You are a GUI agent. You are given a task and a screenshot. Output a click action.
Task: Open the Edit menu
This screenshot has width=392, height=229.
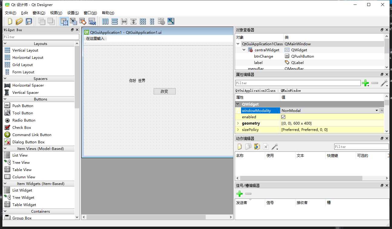coord(24,13)
